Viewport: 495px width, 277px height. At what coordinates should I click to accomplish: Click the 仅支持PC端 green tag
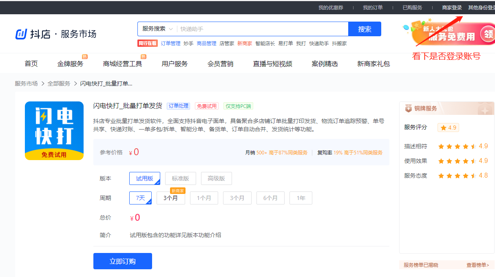click(238, 106)
